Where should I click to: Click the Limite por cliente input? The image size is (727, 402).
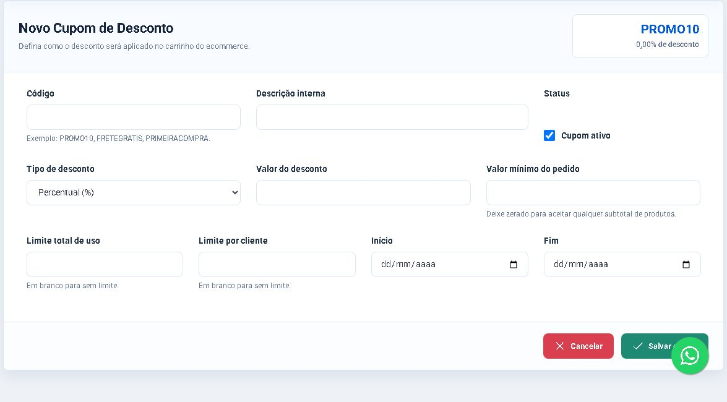[277, 264]
